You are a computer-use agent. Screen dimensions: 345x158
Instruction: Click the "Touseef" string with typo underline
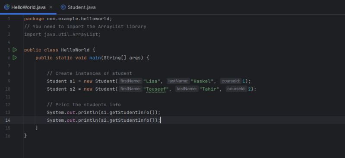156,89
